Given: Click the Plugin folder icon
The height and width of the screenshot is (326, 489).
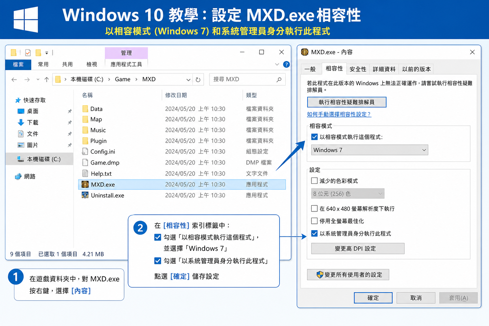Looking at the screenshot, I should pyautogui.click(x=85, y=141).
